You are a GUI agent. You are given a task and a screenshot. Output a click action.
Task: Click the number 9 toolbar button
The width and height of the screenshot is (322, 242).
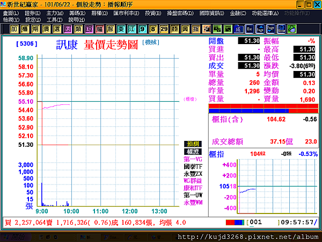tap(142, 28)
